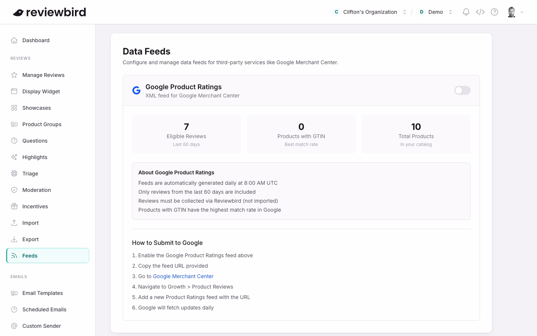The height and width of the screenshot is (336, 537).
Task: Open Highlights section
Action: click(x=48, y=157)
